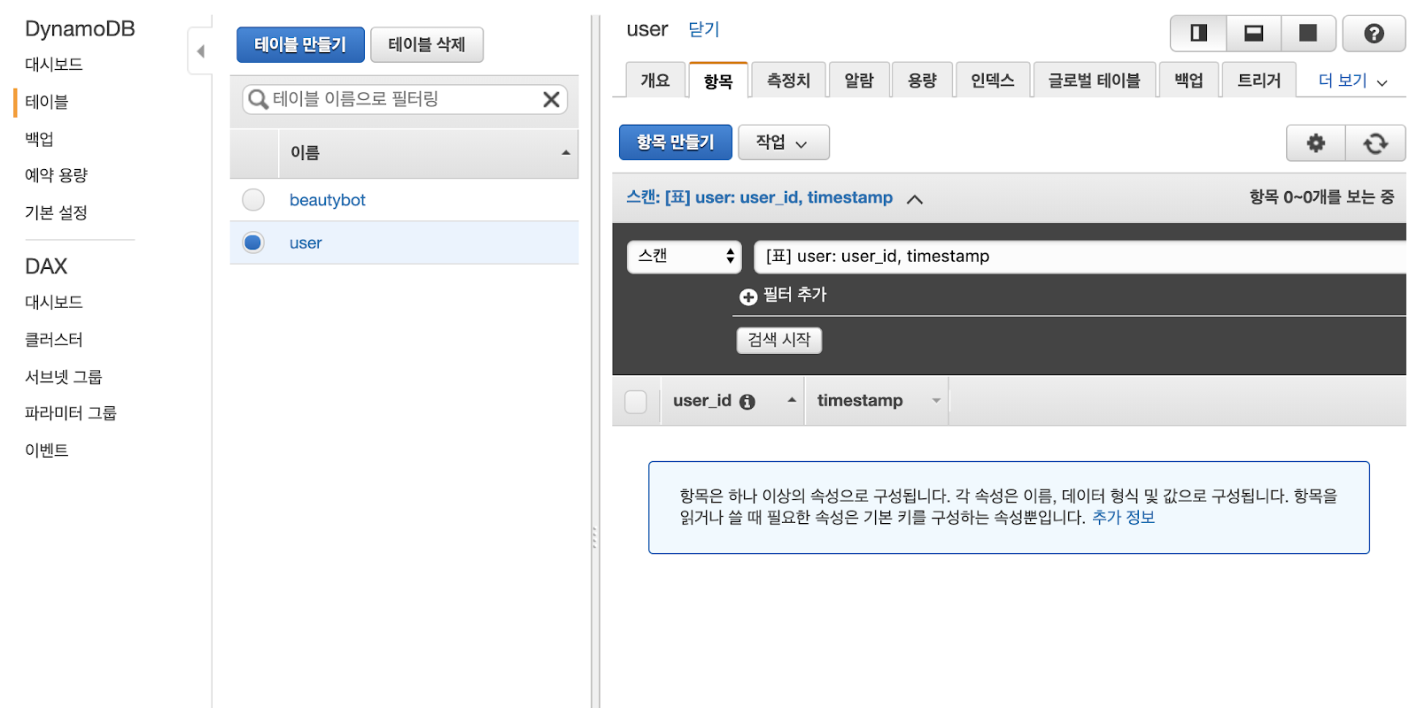The height and width of the screenshot is (708, 1417).
Task: Collapse the scan filter section chevron
Action: (915, 199)
